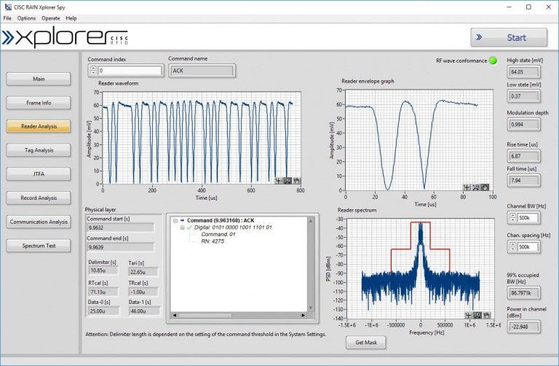This screenshot has width=559, height=366.
Task: Click the green checkmark beside Digital row
Action: [x=190, y=227]
